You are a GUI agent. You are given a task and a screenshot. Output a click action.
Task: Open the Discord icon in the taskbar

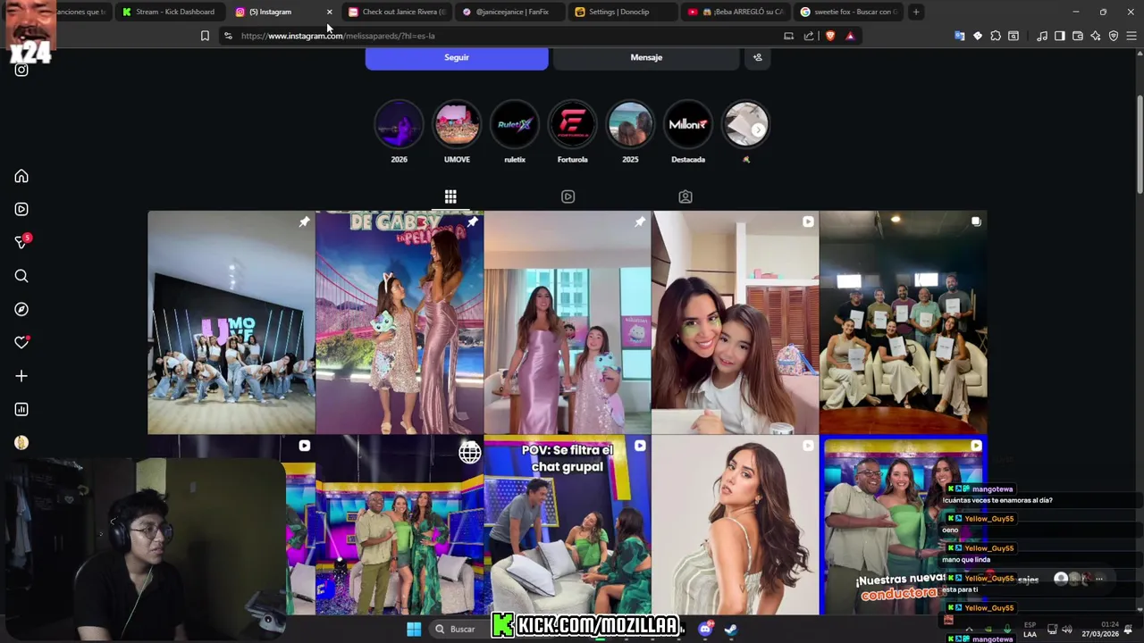(x=705, y=629)
